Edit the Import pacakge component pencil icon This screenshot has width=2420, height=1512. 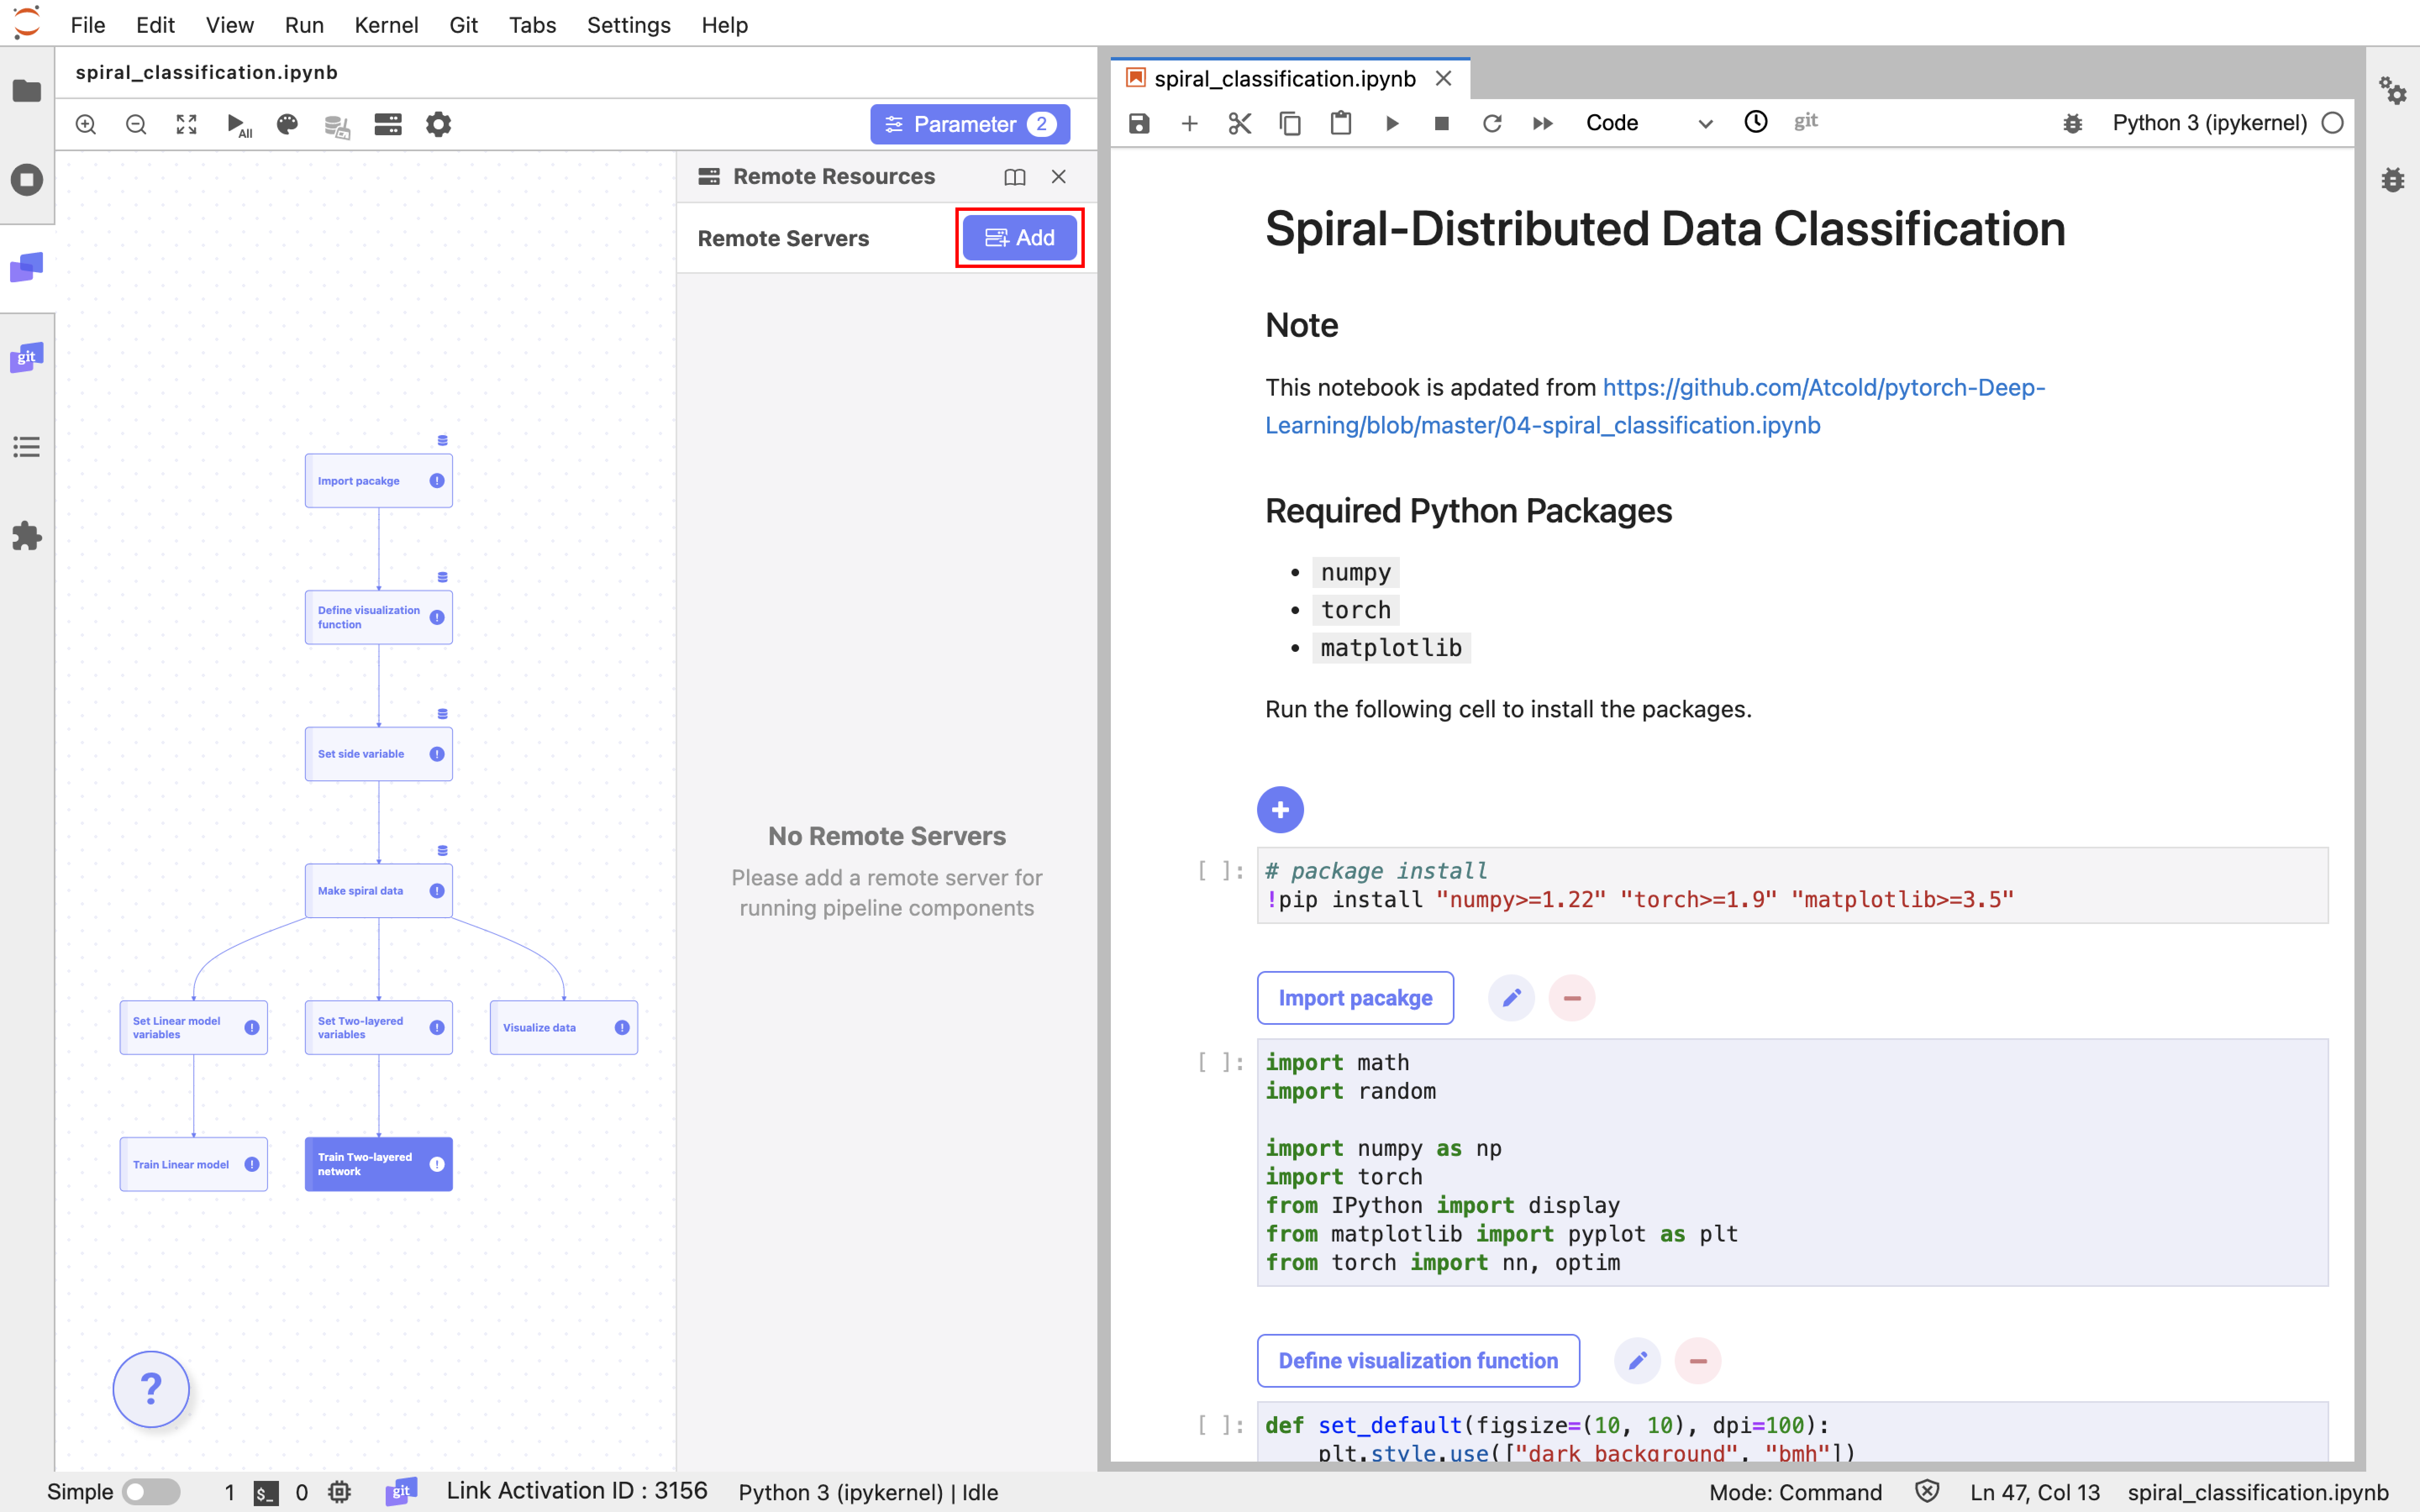[1511, 998]
